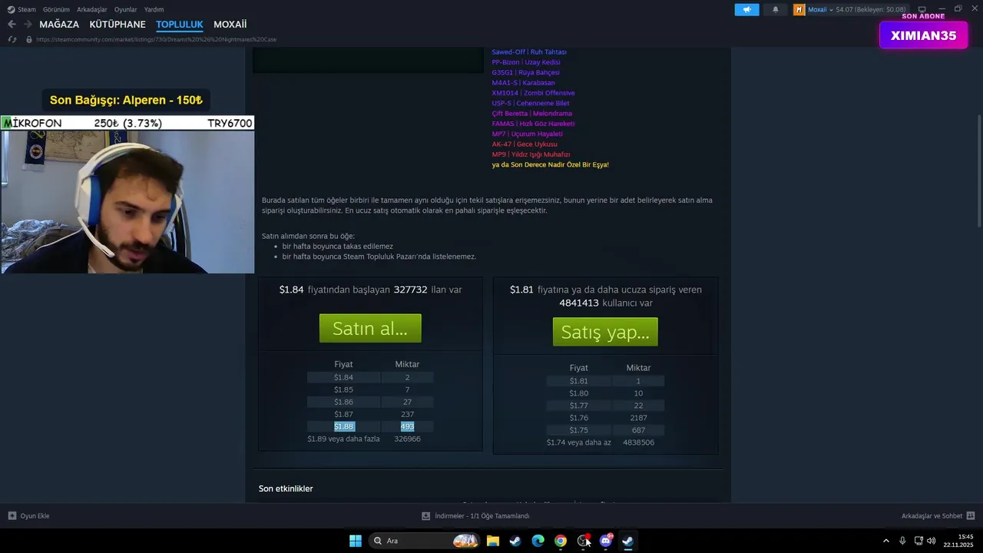This screenshot has width=983, height=553.
Task: Click the system tray microphone icon
Action: coord(902,541)
